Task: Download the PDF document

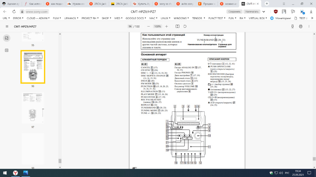Action: [x=292, y=26]
